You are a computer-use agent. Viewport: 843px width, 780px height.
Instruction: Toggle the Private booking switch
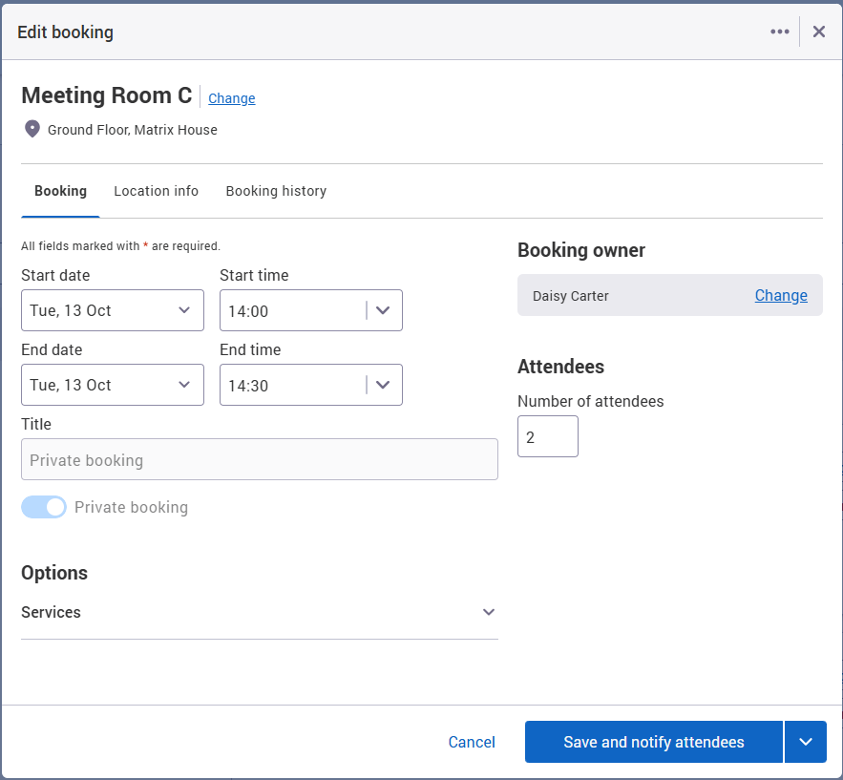coord(44,507)
